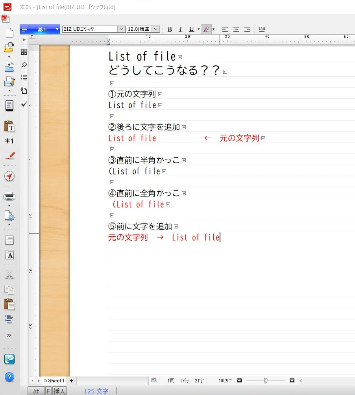Click the view mode icon in status bar

[154, 380]
